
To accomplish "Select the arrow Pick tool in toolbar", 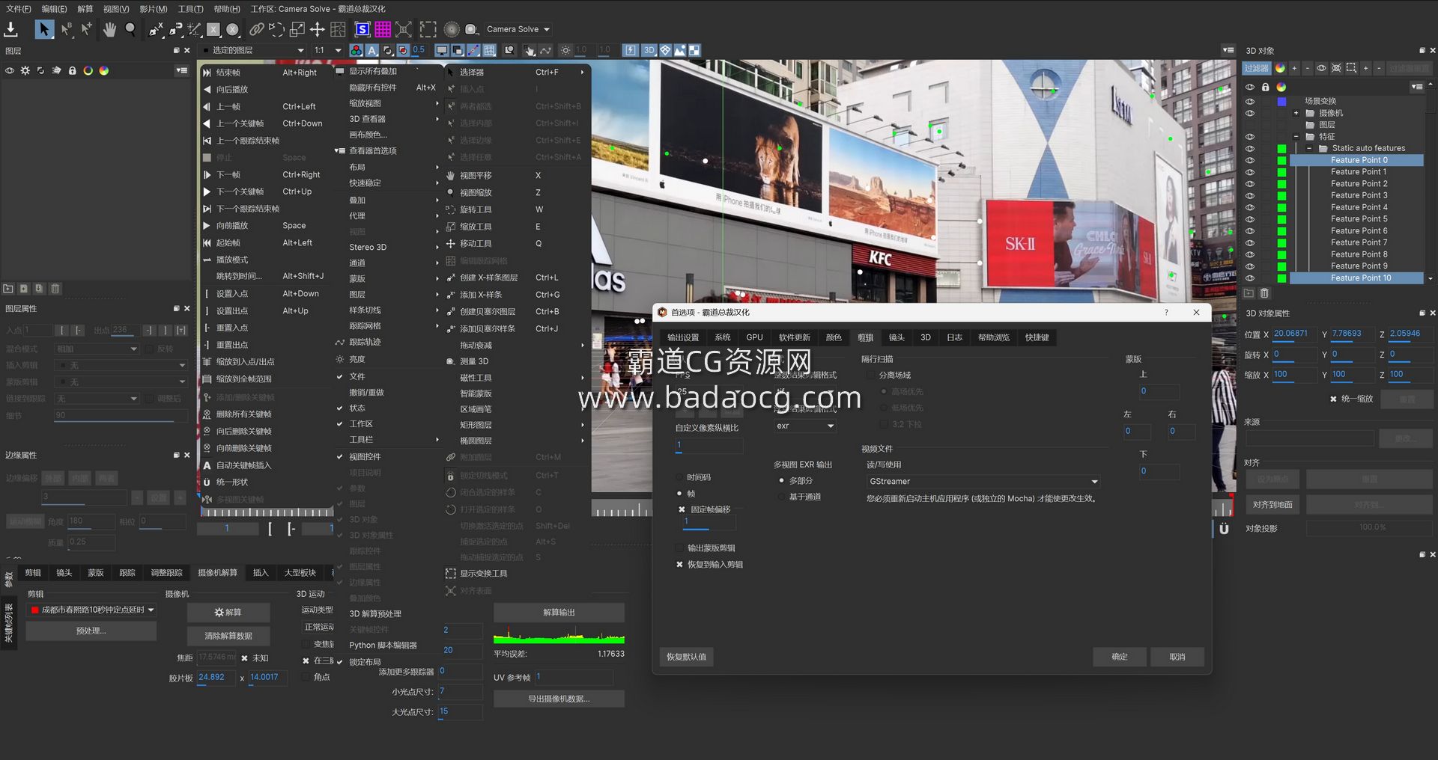I will [44, 29].
